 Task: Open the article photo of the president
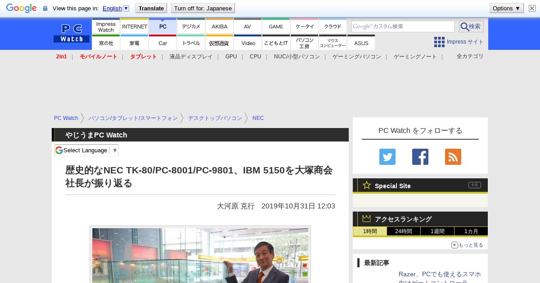pyautogui.click(x=200, y=255)
